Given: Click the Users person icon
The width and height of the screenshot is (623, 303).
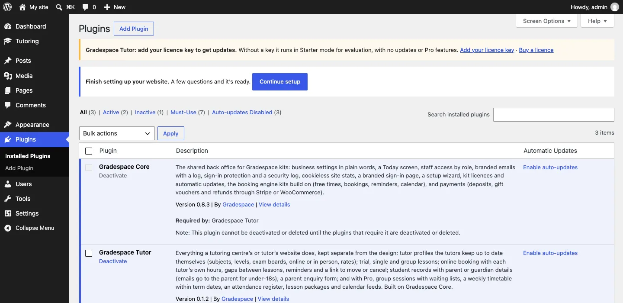Looking at the screenshot, I should tap(8, 184).
